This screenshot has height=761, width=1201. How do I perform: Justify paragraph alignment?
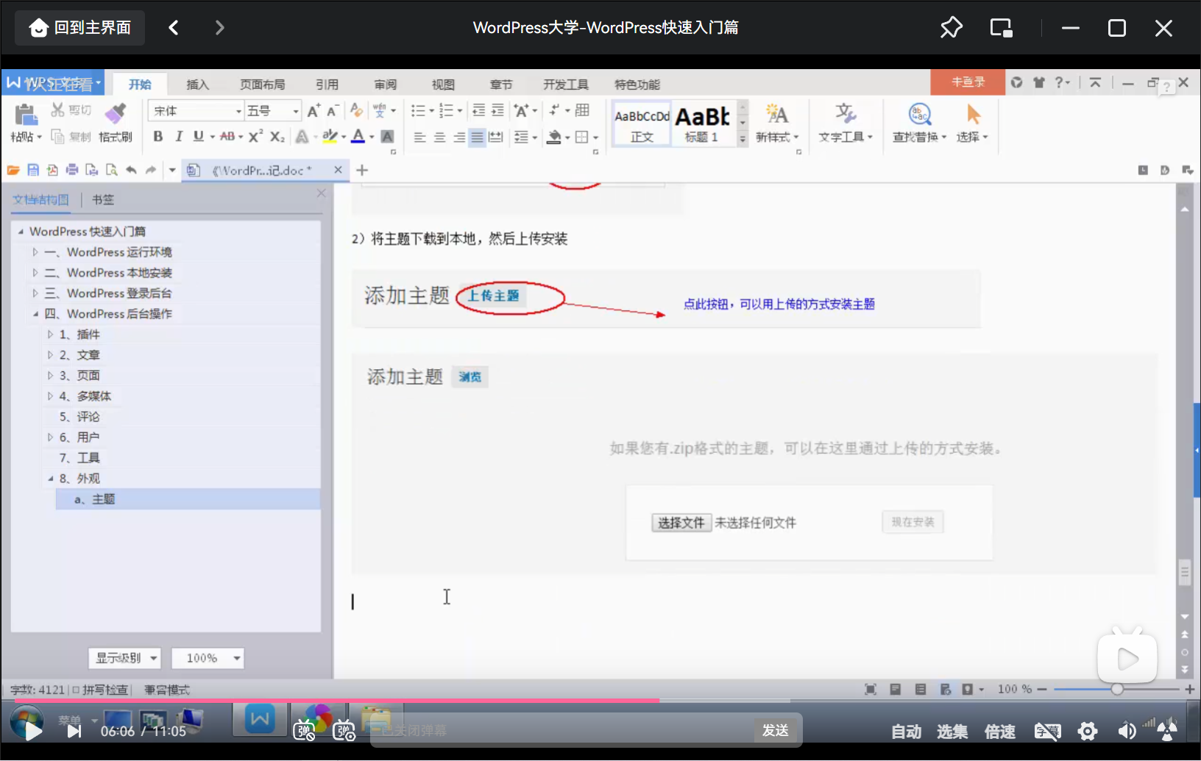477,137
